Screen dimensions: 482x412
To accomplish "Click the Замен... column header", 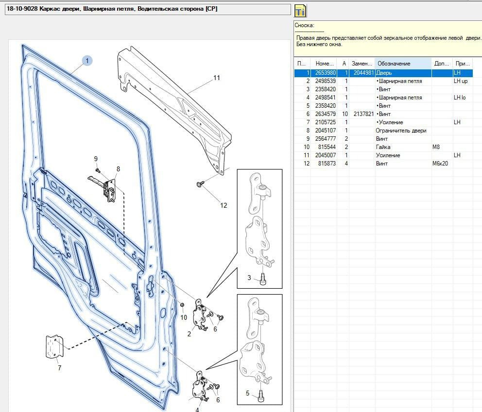I will 362,64.
